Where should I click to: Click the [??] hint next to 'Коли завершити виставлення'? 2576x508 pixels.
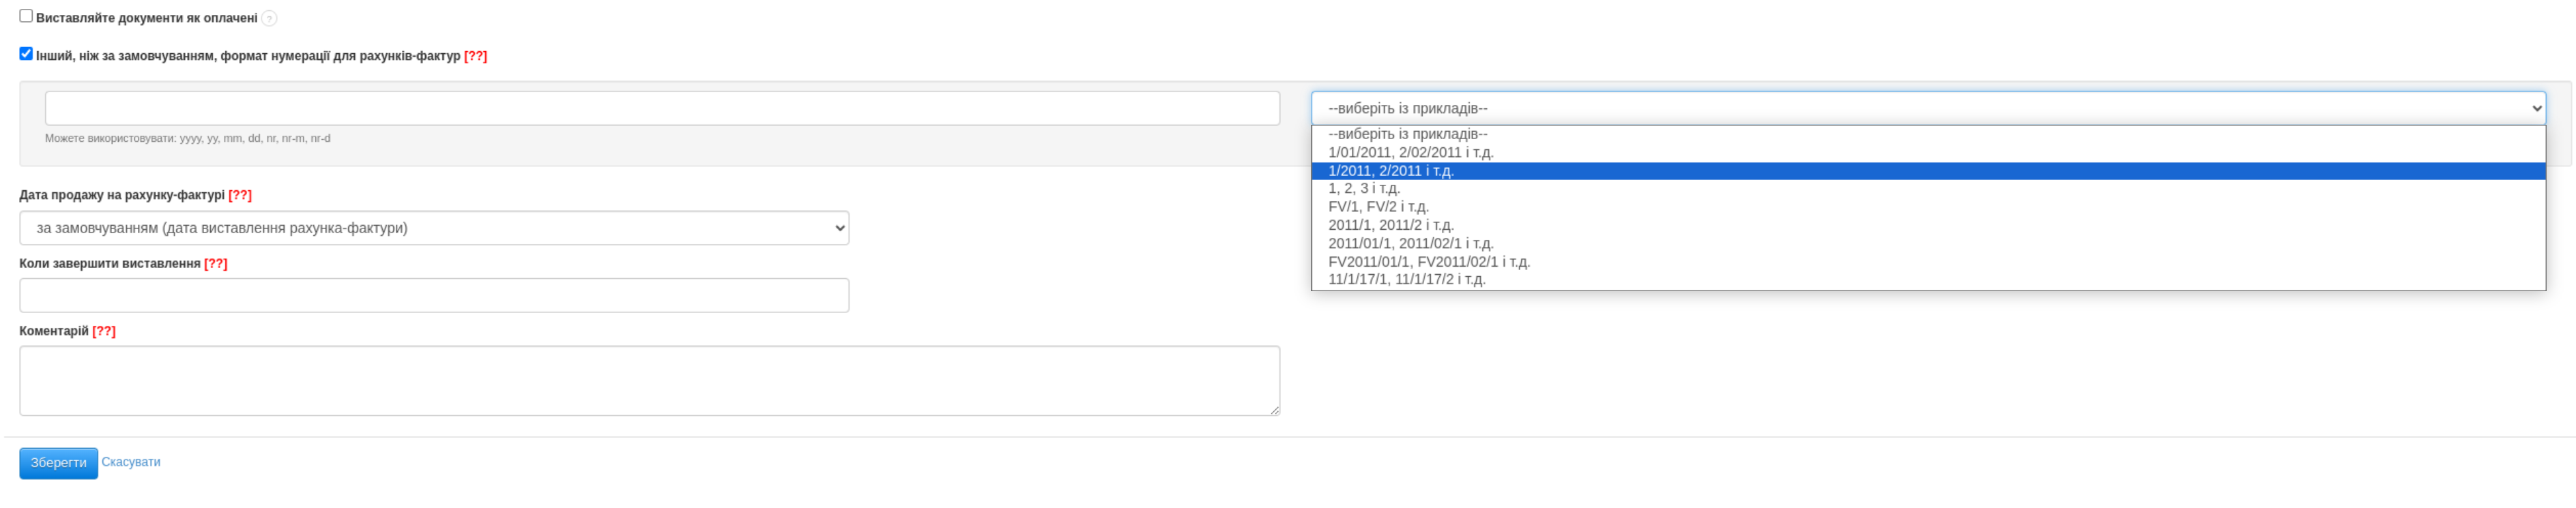216,264
